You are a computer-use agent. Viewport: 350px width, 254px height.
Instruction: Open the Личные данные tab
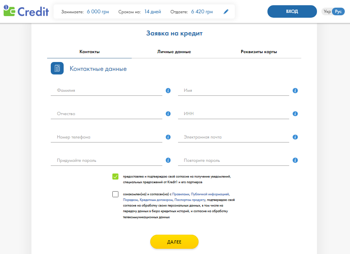pos(174,52)
